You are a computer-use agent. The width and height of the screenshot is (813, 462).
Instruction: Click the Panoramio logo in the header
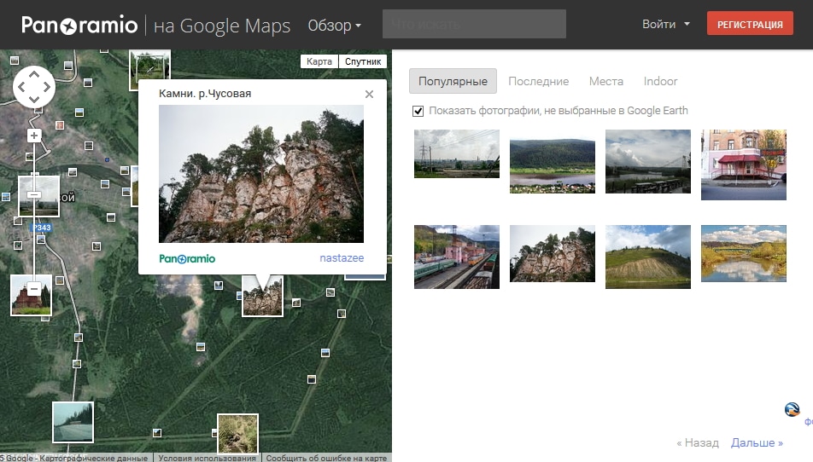[x=79, y=26]
